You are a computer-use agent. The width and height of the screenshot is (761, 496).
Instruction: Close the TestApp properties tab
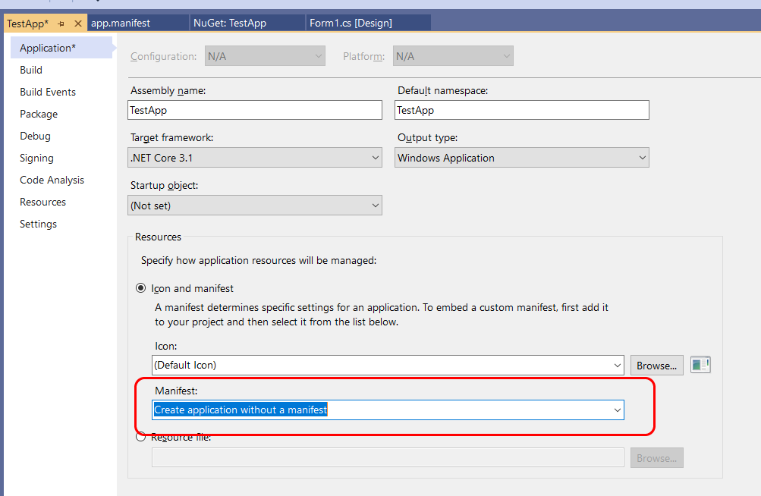pos(77,24)
